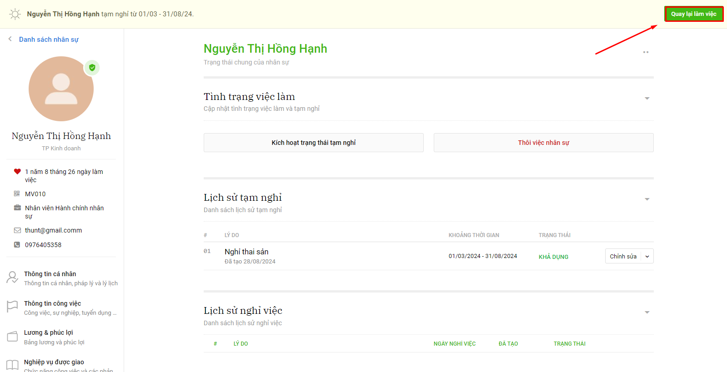The width and height of the screenshot is (727, 372).
Task: Click NGÀY NGHỈ VIỆC column header
Action: pyautogui.click(x=455, y=344)
